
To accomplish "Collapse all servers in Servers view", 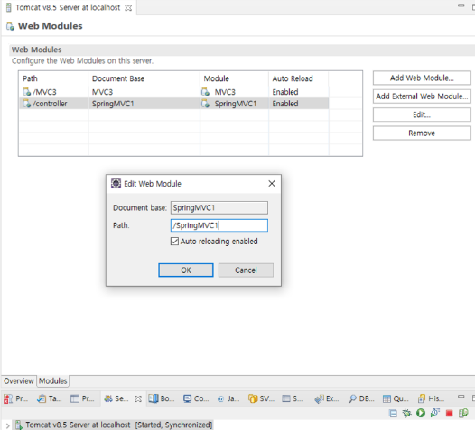I will pyautogui.click(x=393, y=413).
